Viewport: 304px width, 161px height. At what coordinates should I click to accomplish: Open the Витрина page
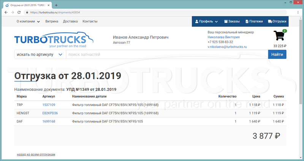click(52, 21)
